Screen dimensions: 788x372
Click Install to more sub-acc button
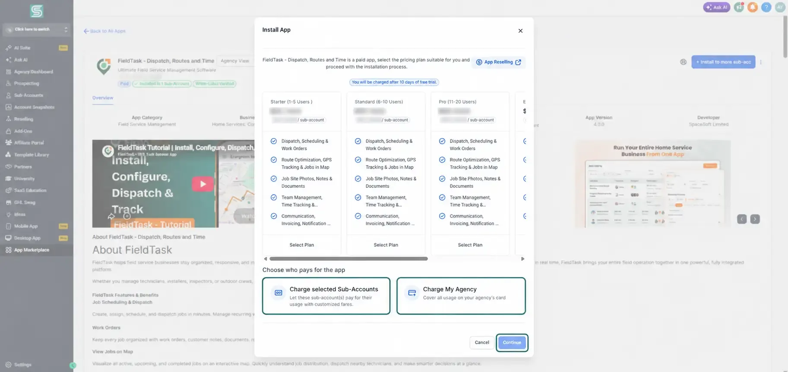point(723,62)
